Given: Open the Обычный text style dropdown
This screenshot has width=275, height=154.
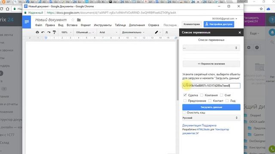Looking at the screenshot, I should point(85,33).
